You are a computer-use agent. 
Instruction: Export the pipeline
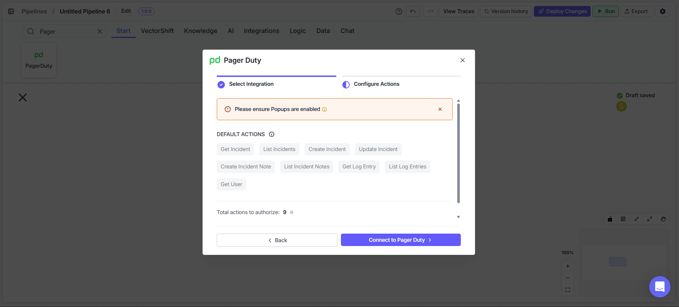pos(636,11)
